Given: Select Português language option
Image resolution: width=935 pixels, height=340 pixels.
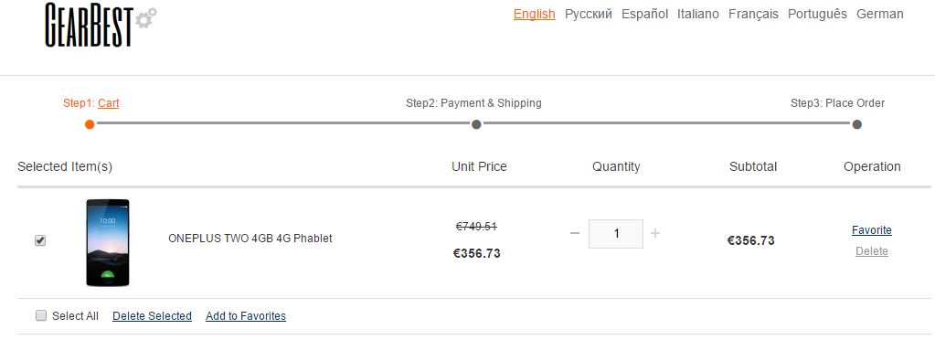Looking at the screenshot, I should (817, 14).
